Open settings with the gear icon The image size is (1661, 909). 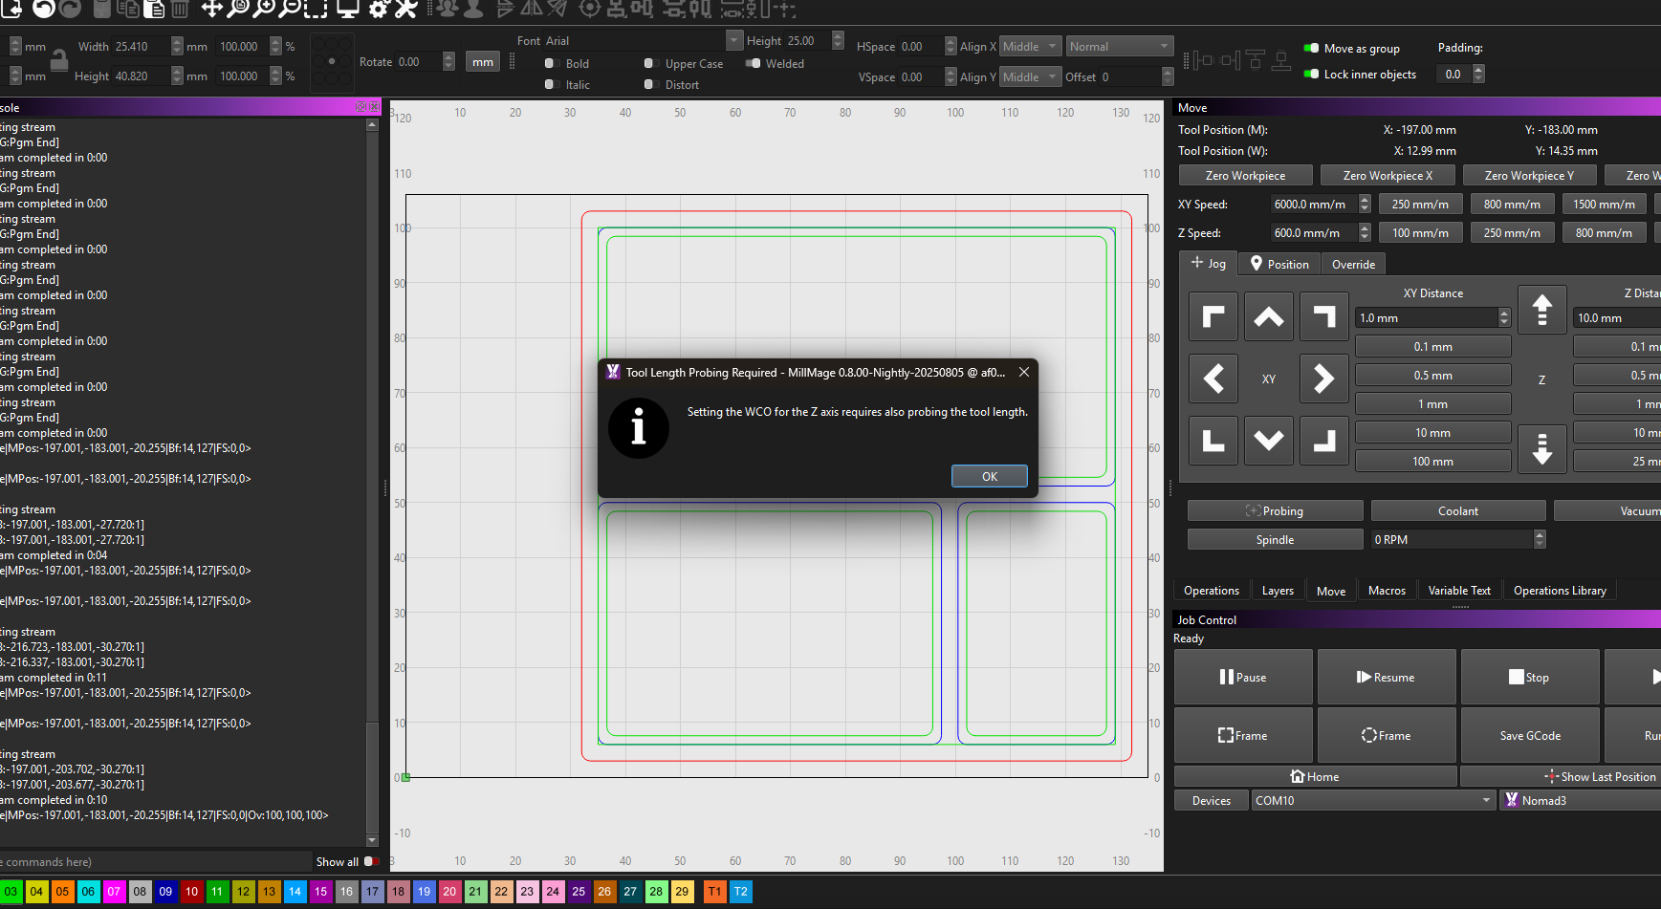(x=379, y=9)
